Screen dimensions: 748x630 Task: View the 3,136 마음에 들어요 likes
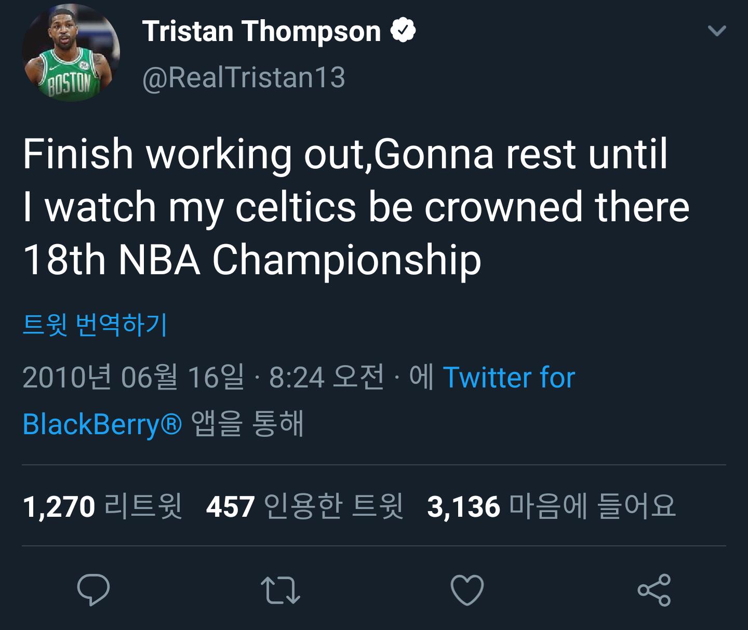551,506
